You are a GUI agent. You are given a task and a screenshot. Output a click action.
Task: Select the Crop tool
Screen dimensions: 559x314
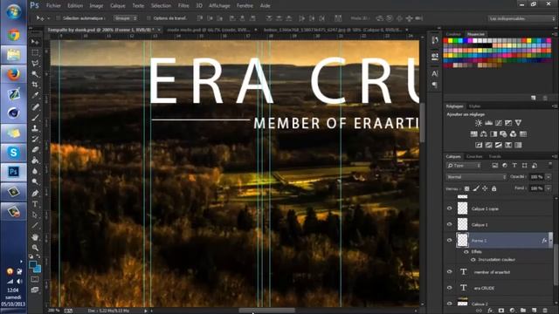[x=35, y=85]
